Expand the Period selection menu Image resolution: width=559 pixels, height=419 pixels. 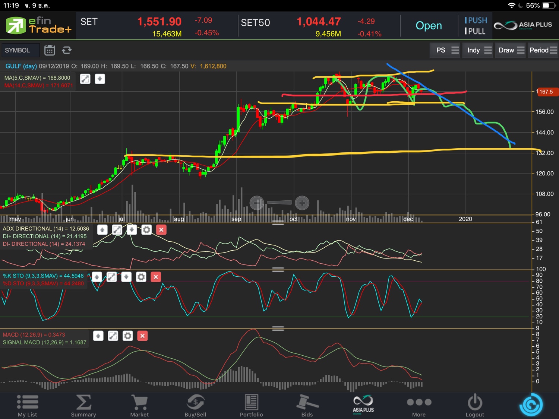(543, 50)
